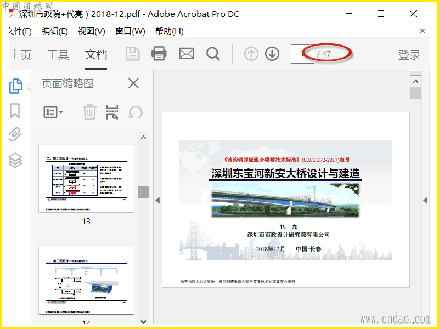The height and width of the screenshot is (329, 439).
Task: Collapse the left navigation pane arrow
Action: pyautogui.click(x=157, y=200)
